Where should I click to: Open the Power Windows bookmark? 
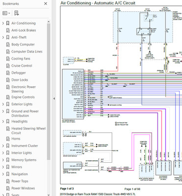pos(23,188)
